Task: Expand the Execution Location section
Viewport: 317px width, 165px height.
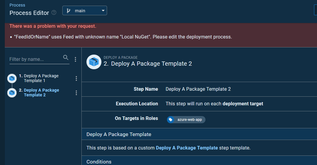Action: [x=199, y=104]
